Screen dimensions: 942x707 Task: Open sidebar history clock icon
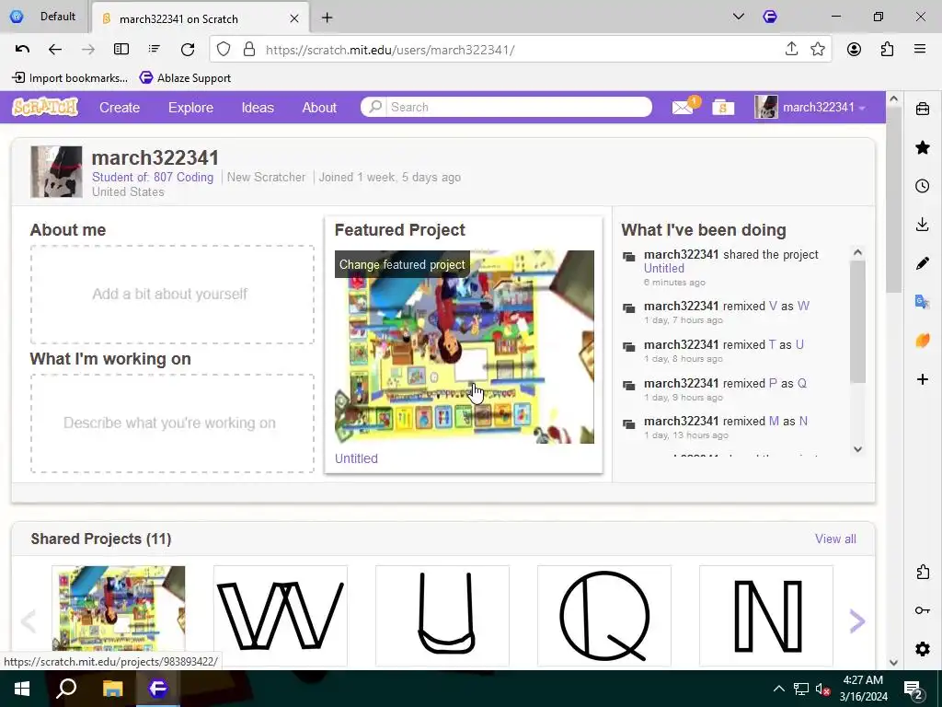pos(922,186)
